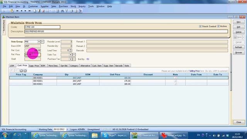Open the Purchase menu

tap(63, 6)
